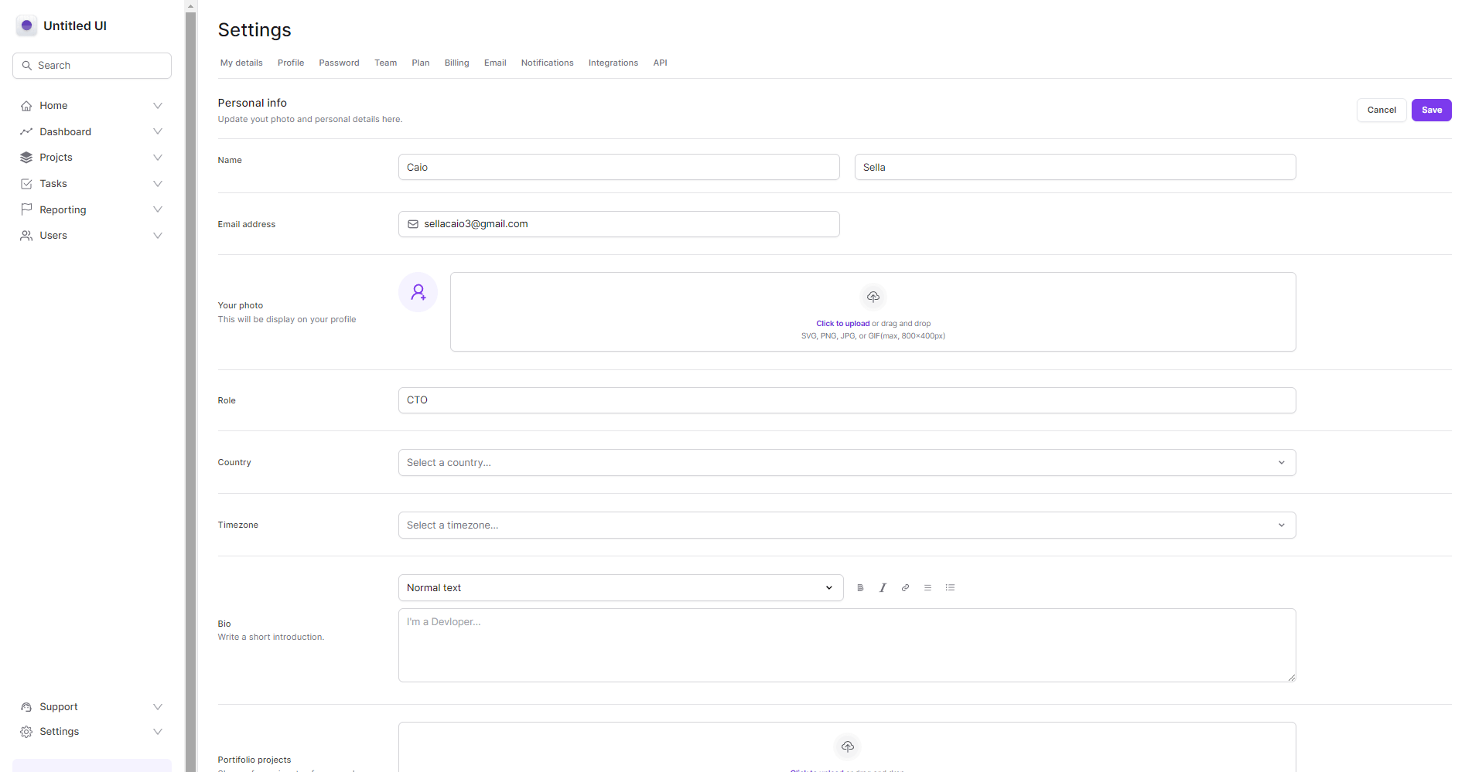Click the search magnifier icon in sidebar
Viewport: 1472px width, 772px height.
[x=27, y=65]
